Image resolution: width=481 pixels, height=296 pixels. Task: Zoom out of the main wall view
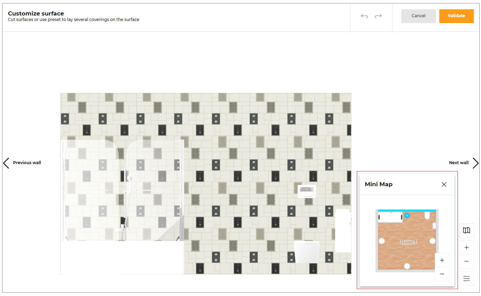click(466, 261)
